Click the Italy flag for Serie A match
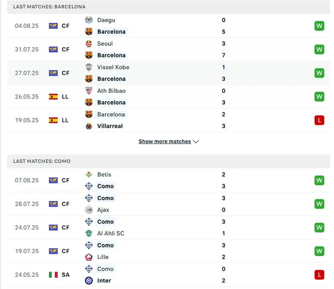334x289 pixels. 53,275
